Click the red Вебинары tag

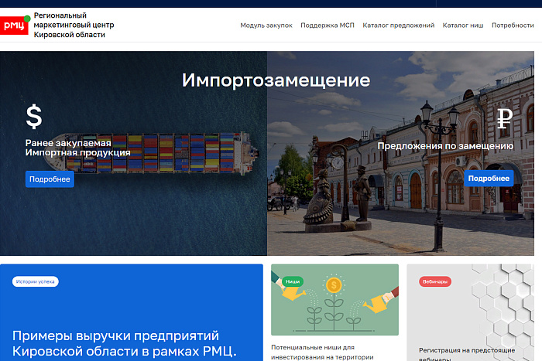click(x=435, y=281)
